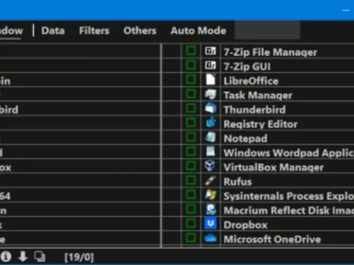Select the Task Manager entry
354x265 pixels.
click(x=258, y=95)
